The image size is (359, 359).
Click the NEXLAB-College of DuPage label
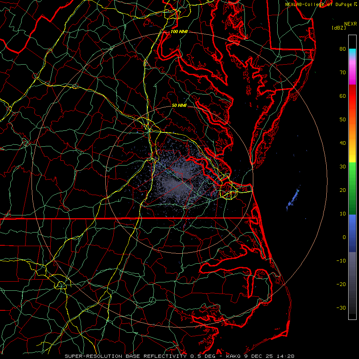point(319,4)
